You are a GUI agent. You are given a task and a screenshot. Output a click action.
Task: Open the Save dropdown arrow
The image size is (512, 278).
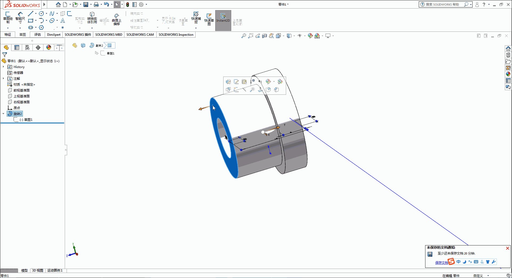pyautogui.click(x=91, y=5)
